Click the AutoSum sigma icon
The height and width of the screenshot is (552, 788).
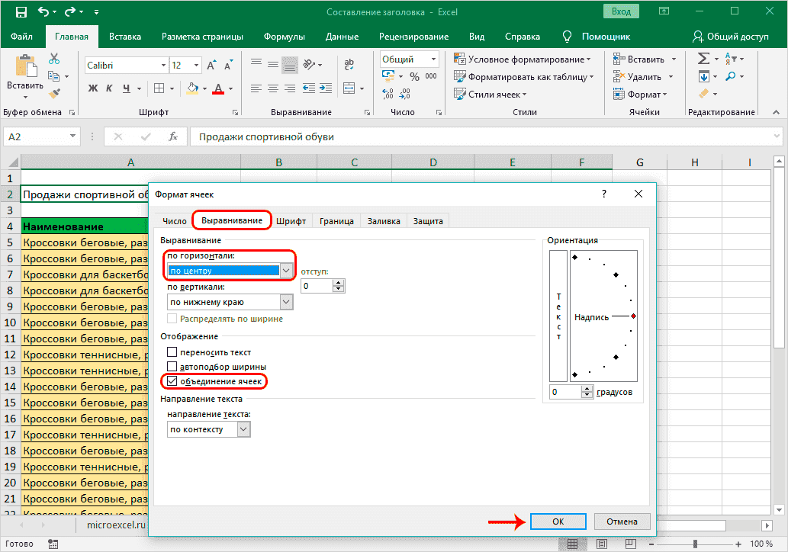coord(703,59)
